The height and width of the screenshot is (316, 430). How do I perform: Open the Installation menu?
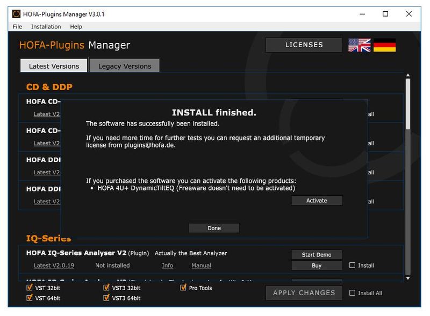46,27
